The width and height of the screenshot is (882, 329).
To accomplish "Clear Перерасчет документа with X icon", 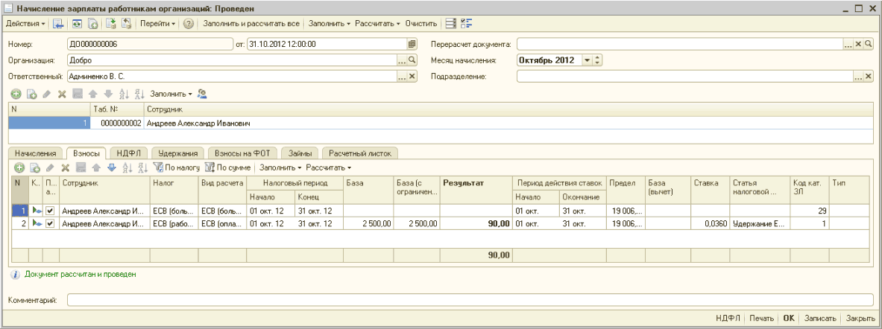I will pos(858,44).
